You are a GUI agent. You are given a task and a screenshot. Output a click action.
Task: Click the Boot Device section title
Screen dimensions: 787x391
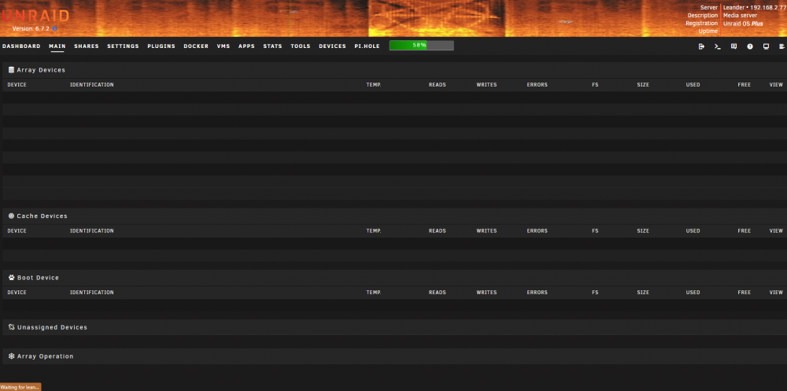tap(38, 278)
